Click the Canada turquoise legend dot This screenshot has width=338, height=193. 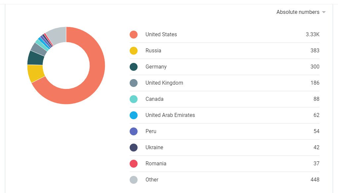pos(134,99)
